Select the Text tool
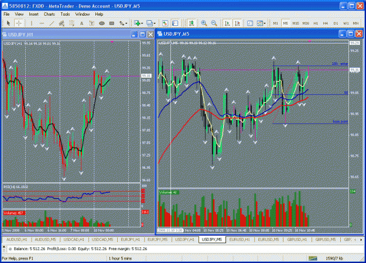 (81, 23)
